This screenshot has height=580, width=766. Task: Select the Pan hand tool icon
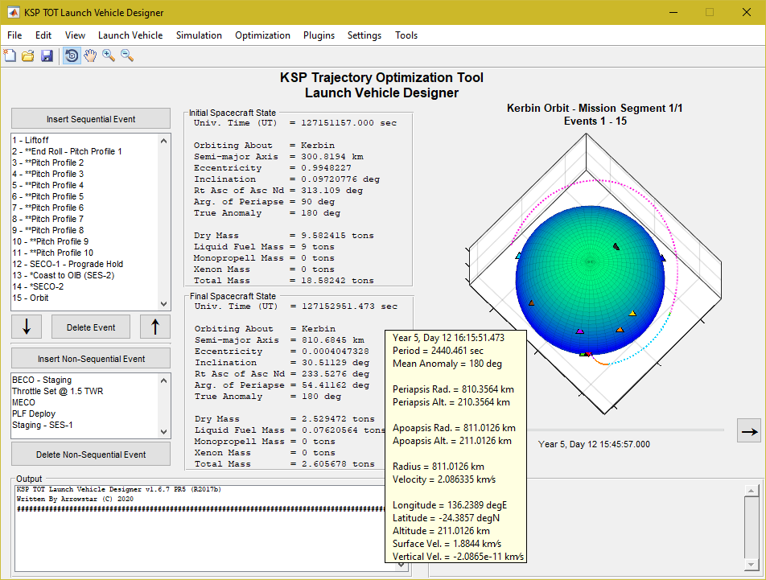tap(90, 56)
